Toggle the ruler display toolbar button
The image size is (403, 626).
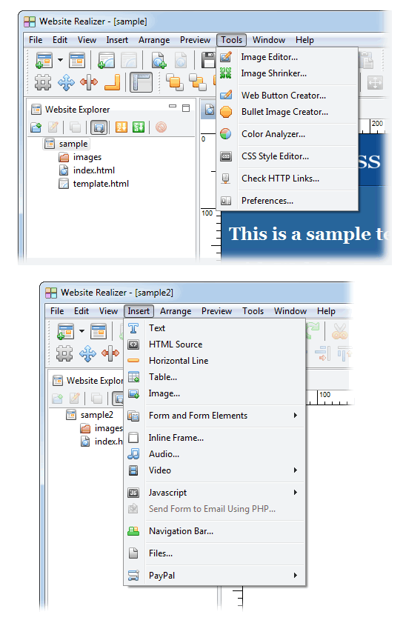pos(141,83)
